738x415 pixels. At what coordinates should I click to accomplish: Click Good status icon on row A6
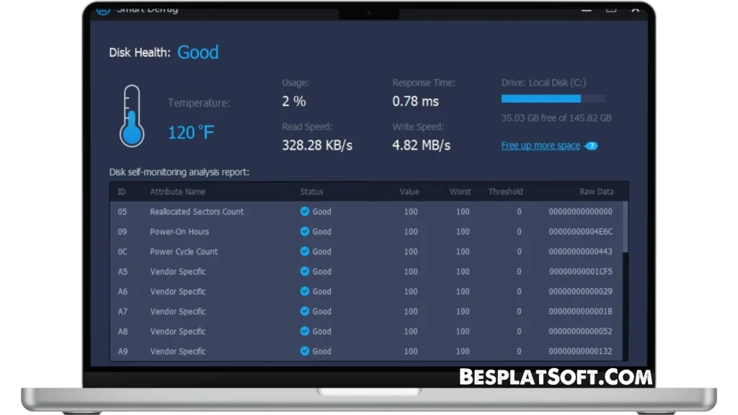305,291
